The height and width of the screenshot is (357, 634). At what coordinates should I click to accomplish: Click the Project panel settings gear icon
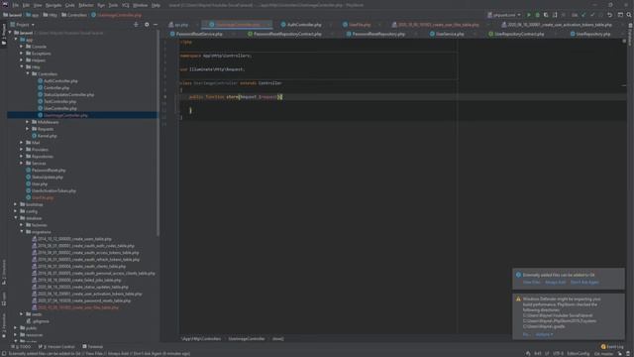click(147, 25)
